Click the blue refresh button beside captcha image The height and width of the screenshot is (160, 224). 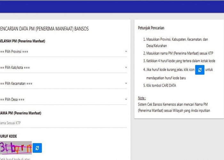[x=37, y=148]
